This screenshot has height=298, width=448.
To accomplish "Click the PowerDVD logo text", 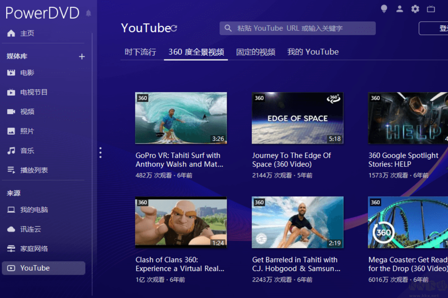I will tap(42, 13).
